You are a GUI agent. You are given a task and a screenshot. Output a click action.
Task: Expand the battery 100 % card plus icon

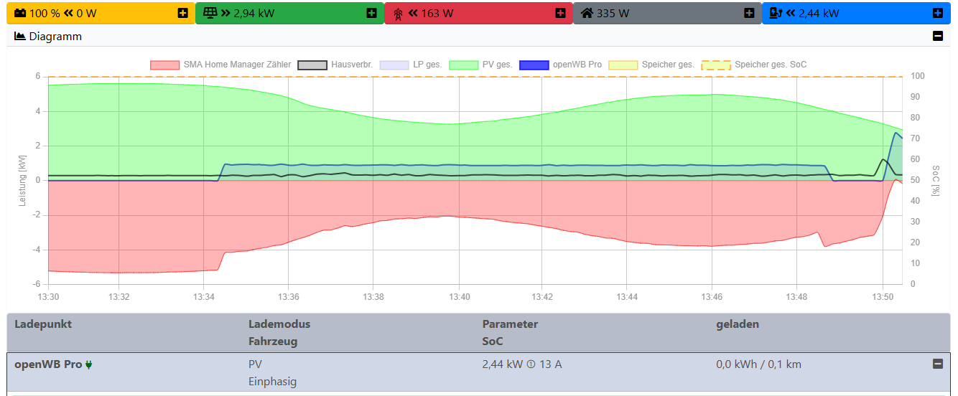(182, 13)
